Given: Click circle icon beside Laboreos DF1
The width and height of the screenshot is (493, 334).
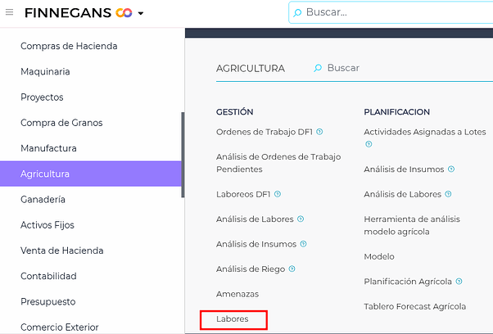Looking at the screenshot, I should pyautogui.click(x=278, y=194).
